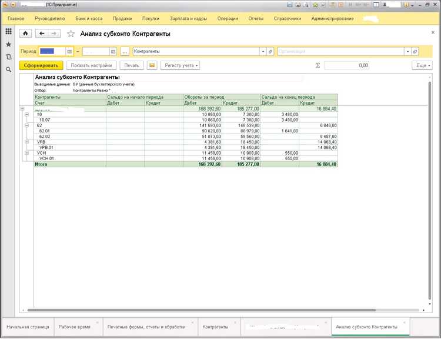This screenshot has height=339, width=441.
Task: Open the history icon in the left sidebar
Action: pos(8,57)
